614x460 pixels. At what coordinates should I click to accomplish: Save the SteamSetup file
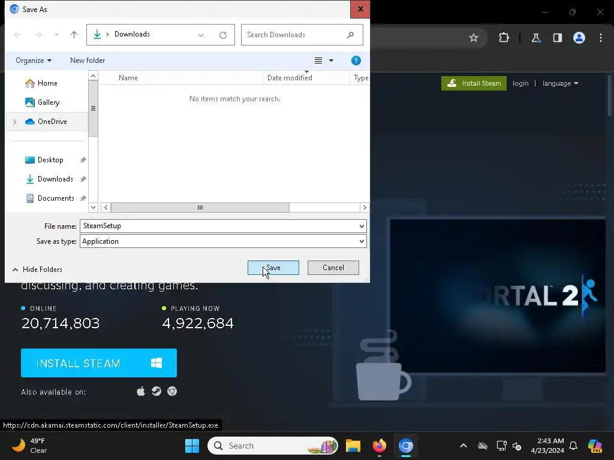pyautogui.click(x=273, y=268)
